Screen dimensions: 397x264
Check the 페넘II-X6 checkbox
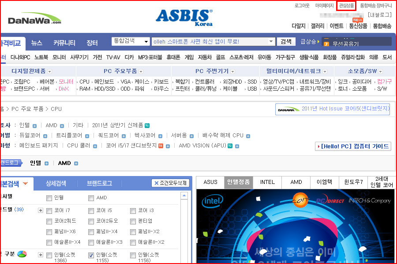coord(49,232)
